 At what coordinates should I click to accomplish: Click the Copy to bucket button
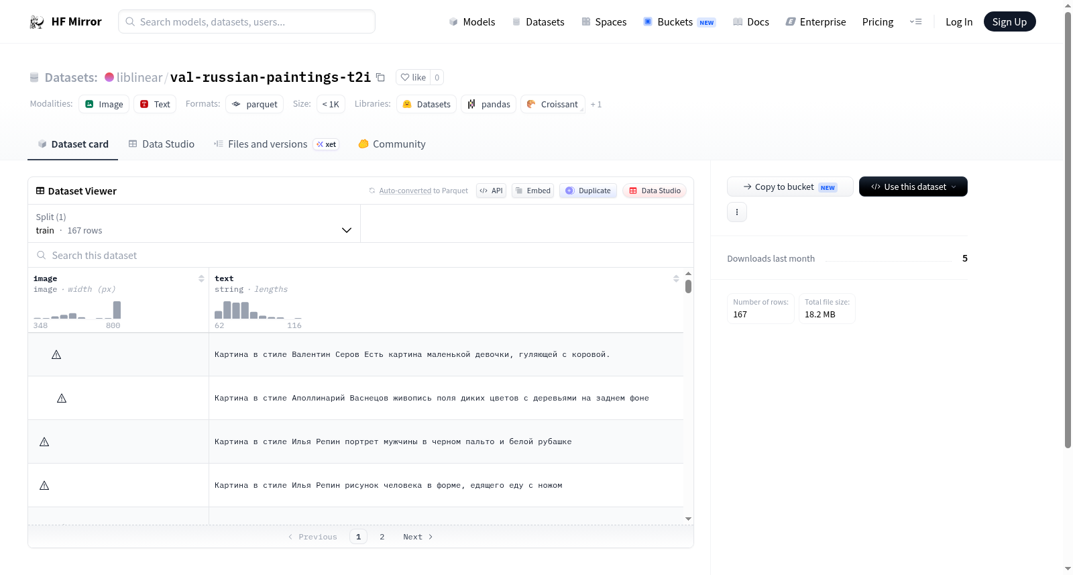790,187
